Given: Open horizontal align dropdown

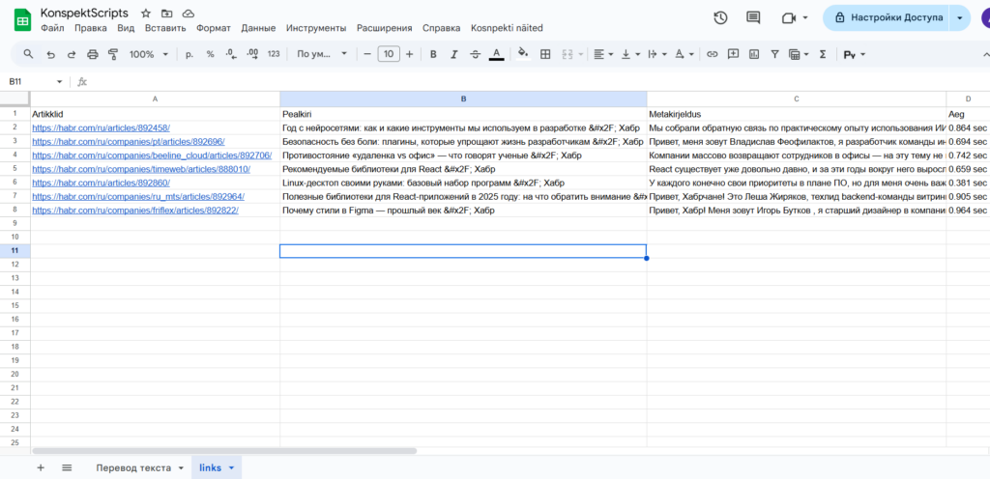Looking at the screenshot, I should (604, 54).
